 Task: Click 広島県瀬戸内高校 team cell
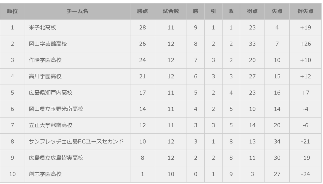[50, 93]
